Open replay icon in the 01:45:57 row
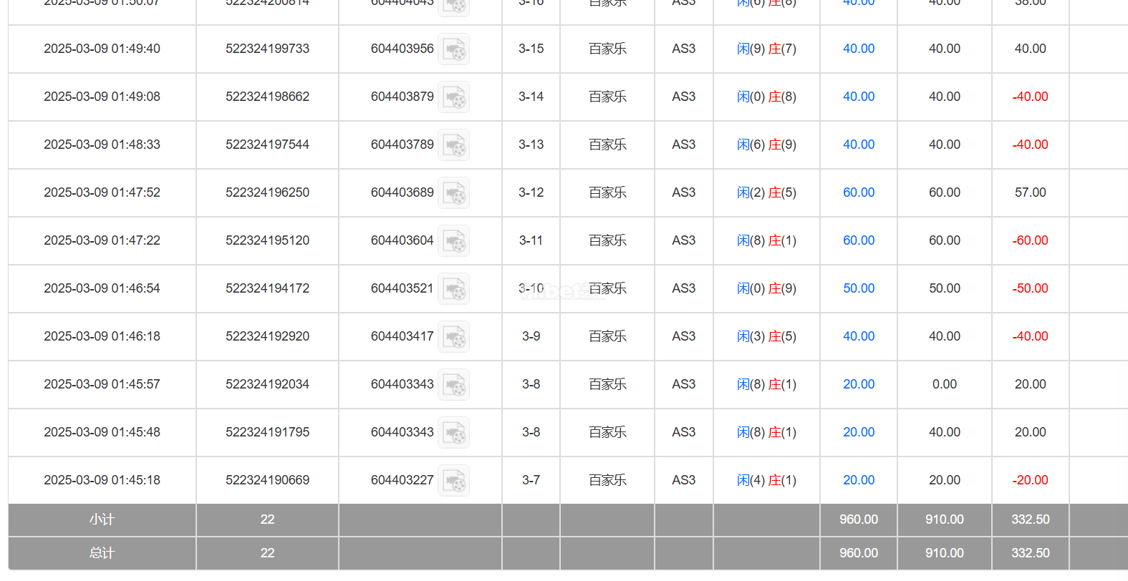This screenshot has height=581, width=1128. [x=453, y=385]
